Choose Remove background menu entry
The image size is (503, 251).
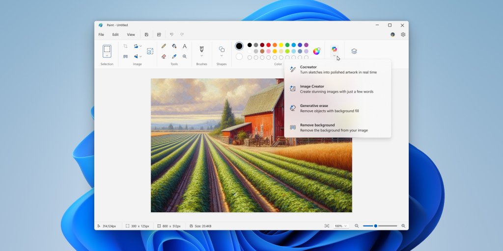337,127
